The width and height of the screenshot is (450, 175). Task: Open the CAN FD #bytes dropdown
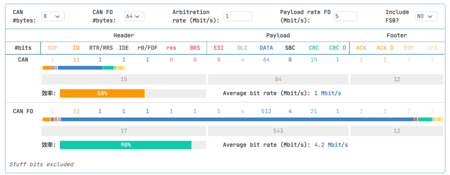[134, 16]
